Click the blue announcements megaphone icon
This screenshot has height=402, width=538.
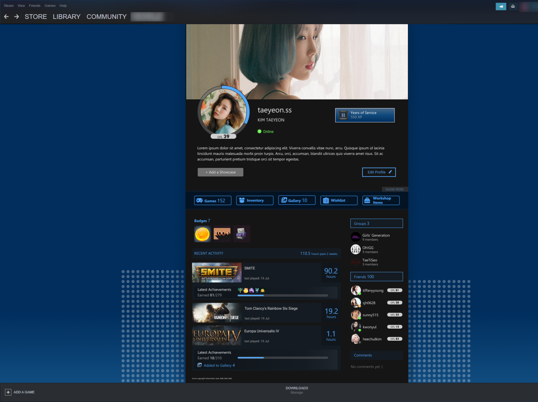point(501,6)
